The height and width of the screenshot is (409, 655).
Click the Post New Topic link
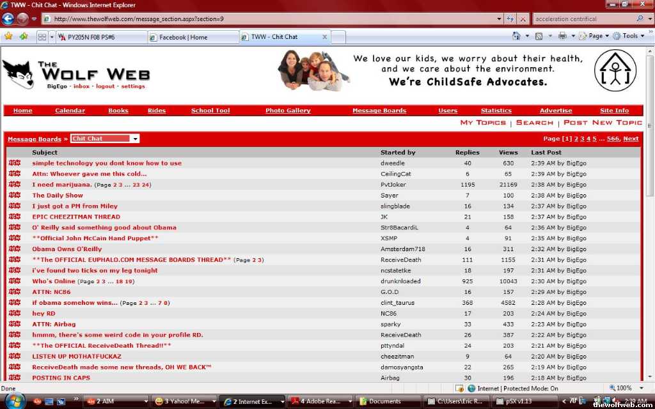(603, 123)
